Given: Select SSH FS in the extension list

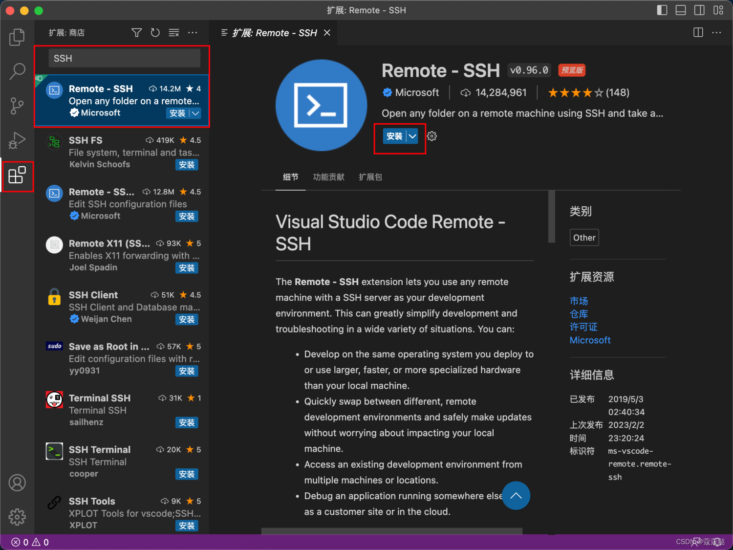Looking at the screenshot, I should 122,153.
